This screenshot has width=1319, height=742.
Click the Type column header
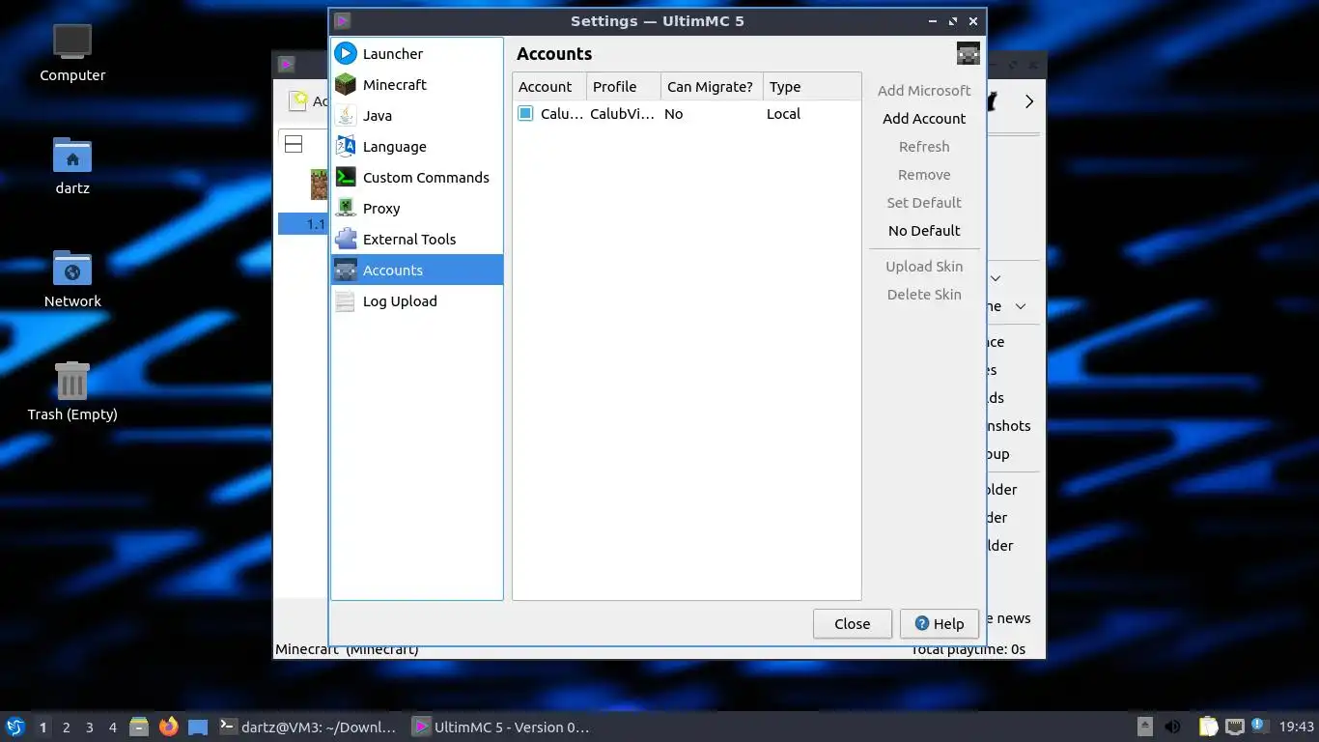[x=811, y=87]
